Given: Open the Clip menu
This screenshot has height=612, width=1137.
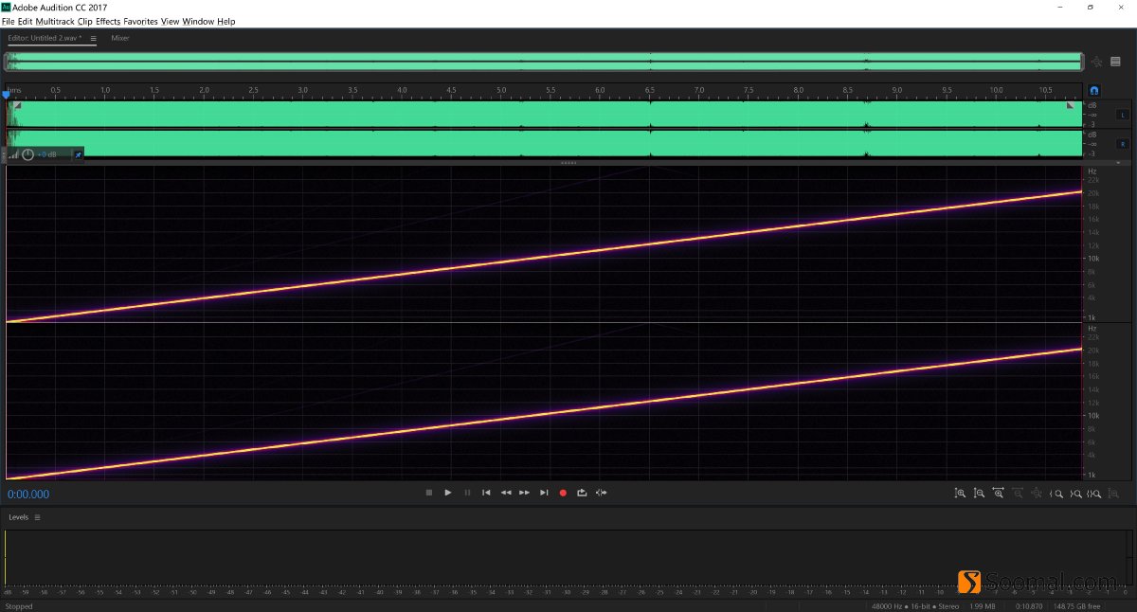Looking at the screenshot, I should point(85,21).
